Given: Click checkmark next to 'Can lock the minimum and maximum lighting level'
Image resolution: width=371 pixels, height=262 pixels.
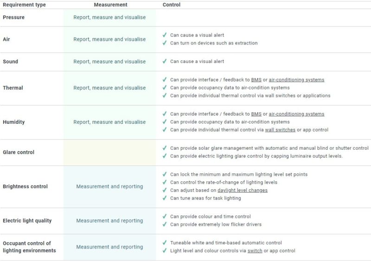Looking at the screenshot, I should [x=165, y=174].
